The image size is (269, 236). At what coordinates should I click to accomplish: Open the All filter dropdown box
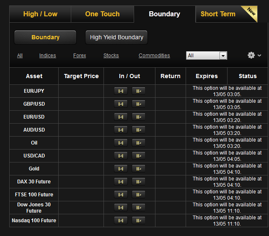click(x=207, y=56)
